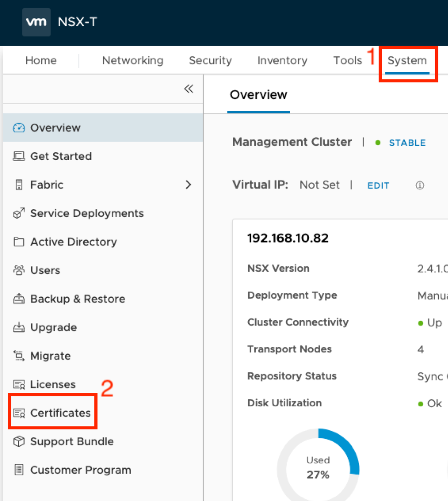Viewport: 448px width, 501px height.
Task: Click the Overview content tab
Action: coord(258,95)
